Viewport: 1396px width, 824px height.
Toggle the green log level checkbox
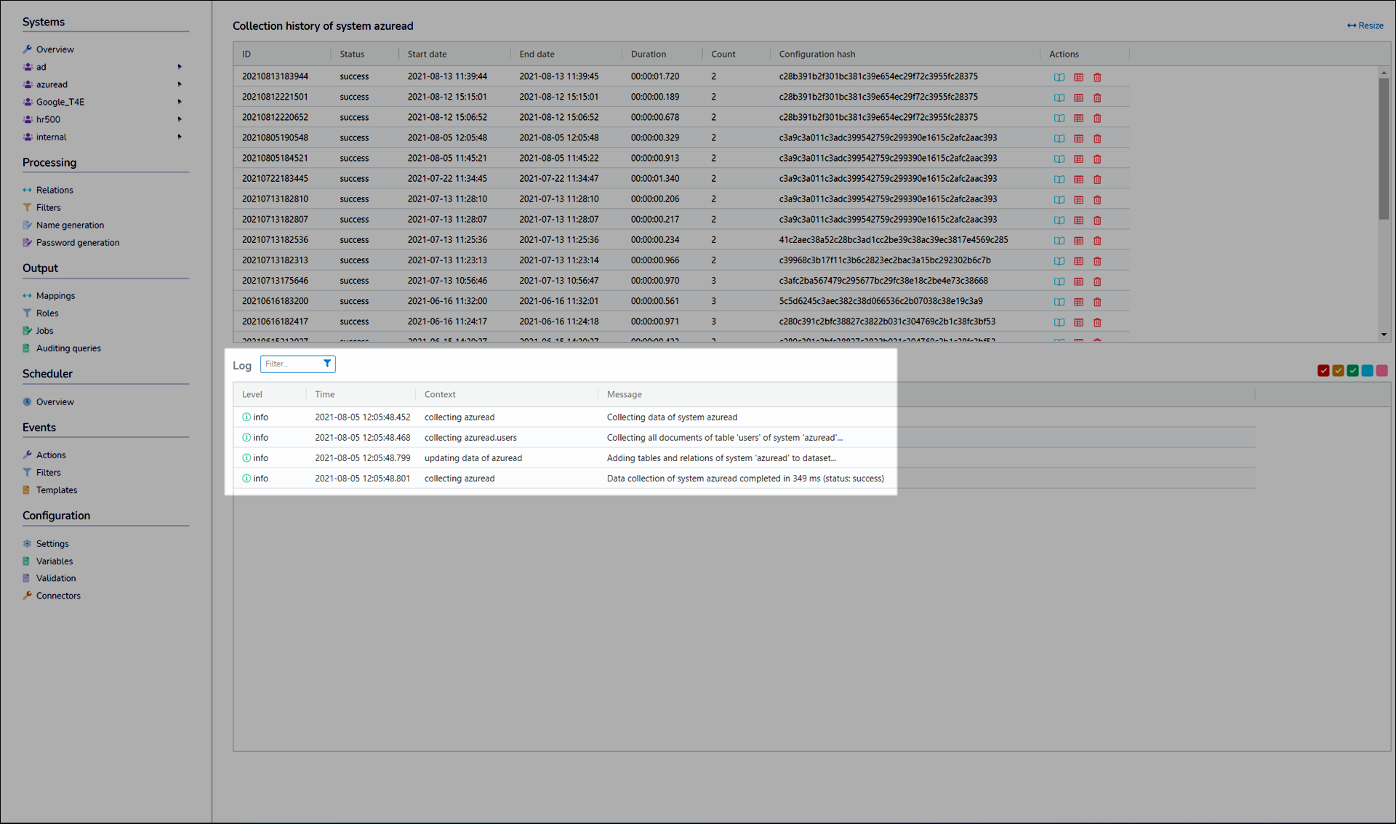[1352, 371]
